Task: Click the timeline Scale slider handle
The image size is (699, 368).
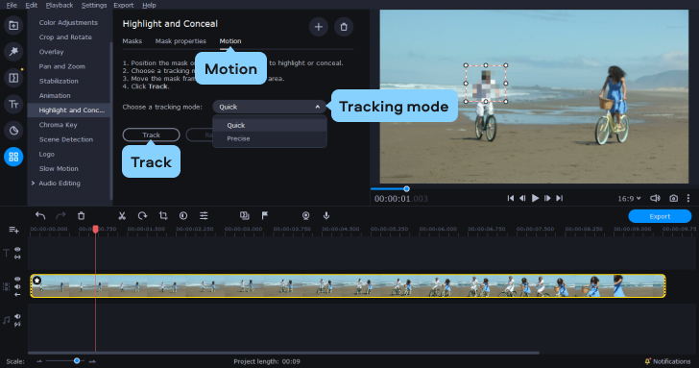Action: 77,361
